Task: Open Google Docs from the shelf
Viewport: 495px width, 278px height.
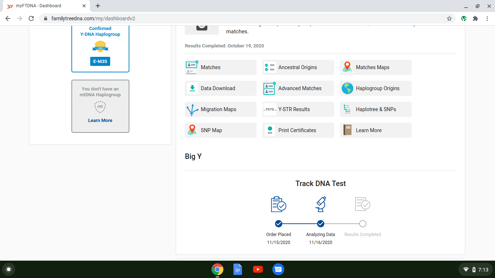Action: pos(238,269)
